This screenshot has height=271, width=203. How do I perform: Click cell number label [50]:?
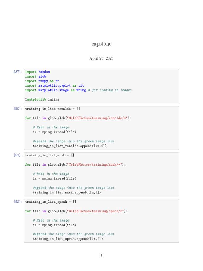point(18,109)
